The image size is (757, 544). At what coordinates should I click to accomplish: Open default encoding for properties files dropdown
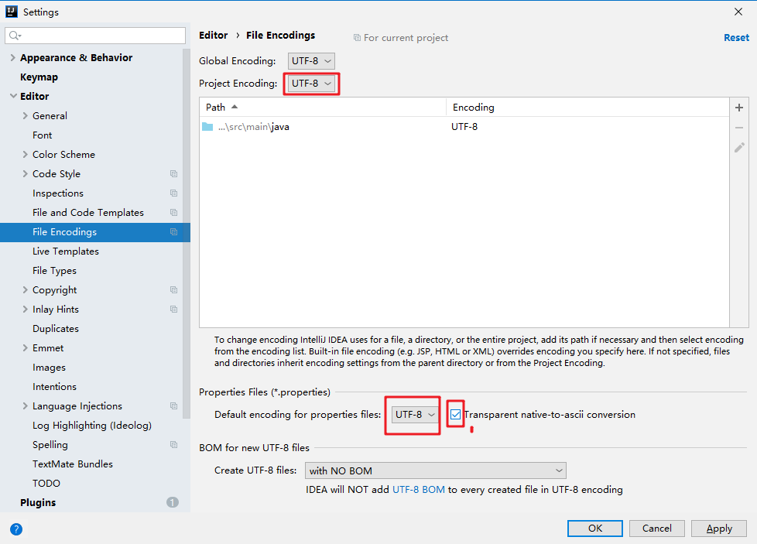[x=415, y=415]
